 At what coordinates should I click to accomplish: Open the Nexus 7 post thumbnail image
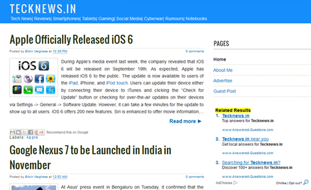click(34, 187)
